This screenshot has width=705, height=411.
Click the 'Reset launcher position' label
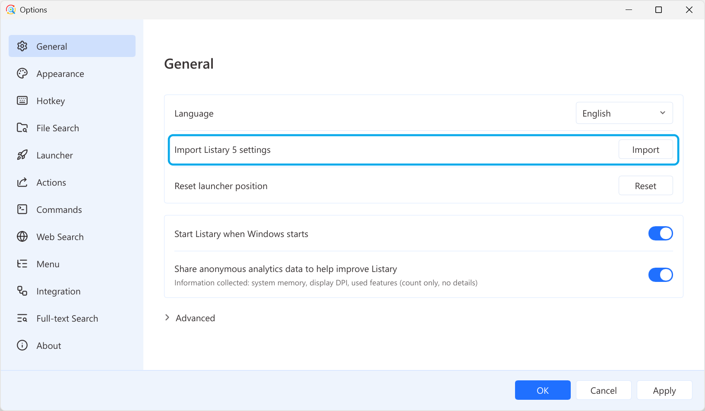[x=221, y=186]
